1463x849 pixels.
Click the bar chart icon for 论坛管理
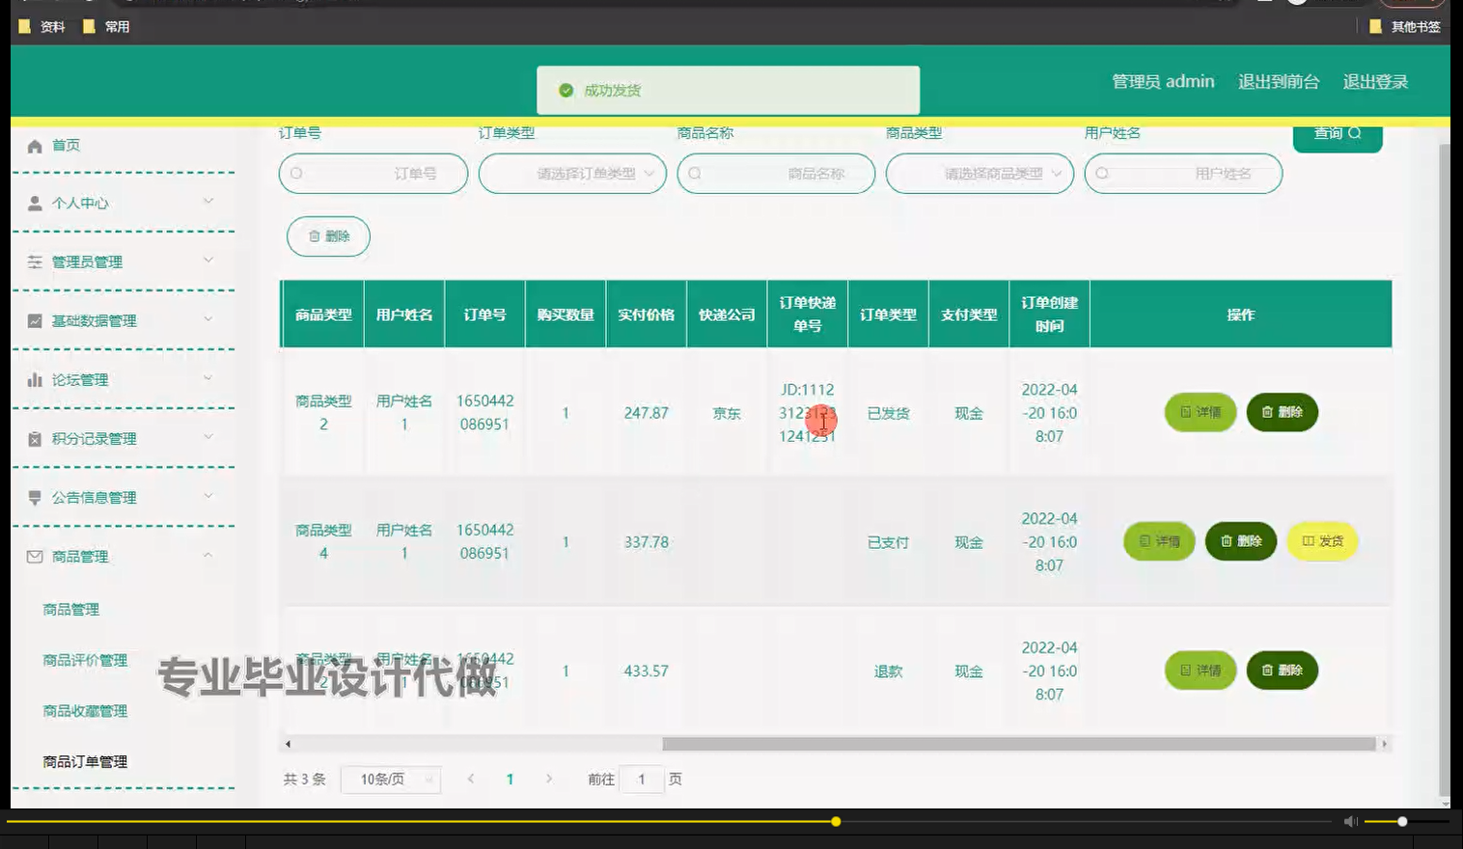coord(34,379)
